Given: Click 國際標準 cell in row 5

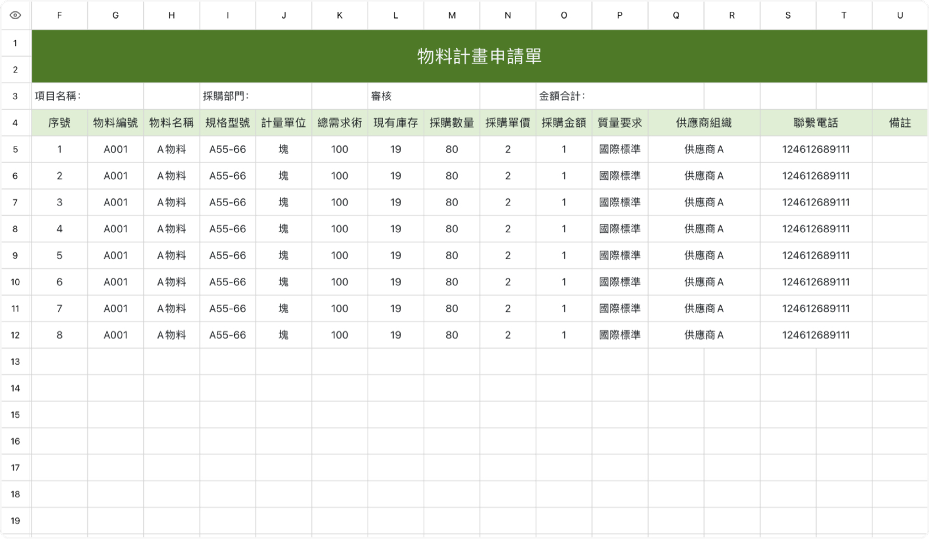Looking at the screenshot, I should [x=620, y=149].
